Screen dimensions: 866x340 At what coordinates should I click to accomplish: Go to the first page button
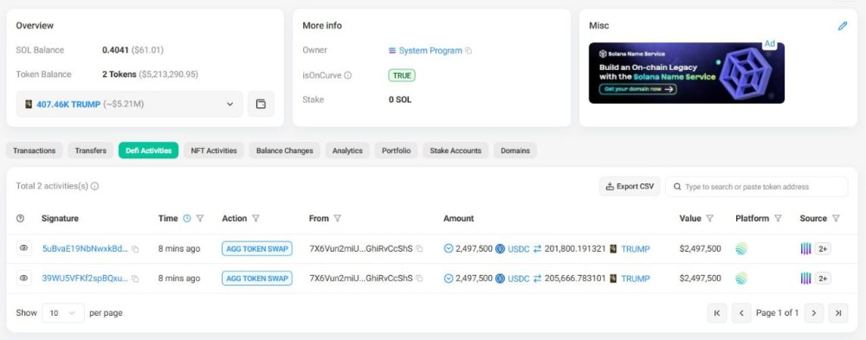point(717,313)
